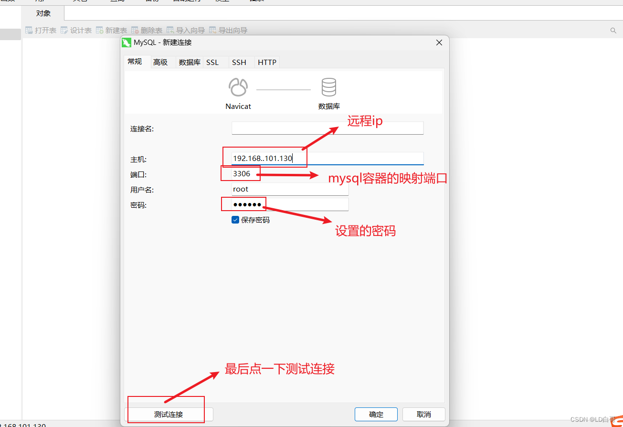Click the 导入向导 (Import Wizard) toolbar icon
The width and height of the screenshot is (623, 427).
pyautogui.click(x=170, y=30)
